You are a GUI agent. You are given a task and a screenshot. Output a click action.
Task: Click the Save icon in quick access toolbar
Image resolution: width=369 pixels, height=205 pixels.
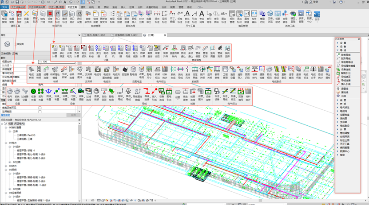coord(17,2)
